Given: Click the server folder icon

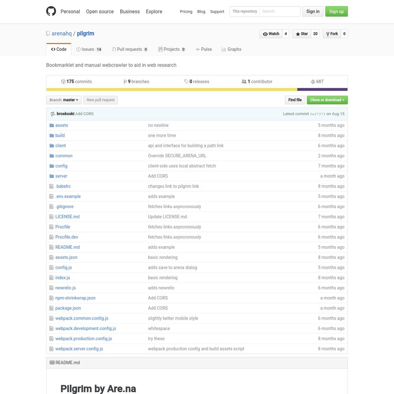Looking at the screenshot, I should pos(52,176).
